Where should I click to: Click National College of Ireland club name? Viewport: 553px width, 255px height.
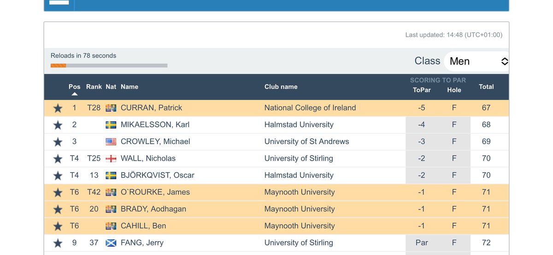pos(310,108)
